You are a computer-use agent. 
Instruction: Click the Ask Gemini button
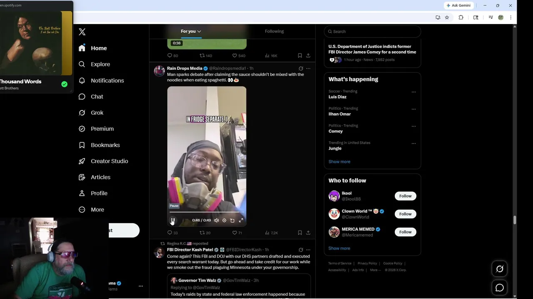(458, 5)
